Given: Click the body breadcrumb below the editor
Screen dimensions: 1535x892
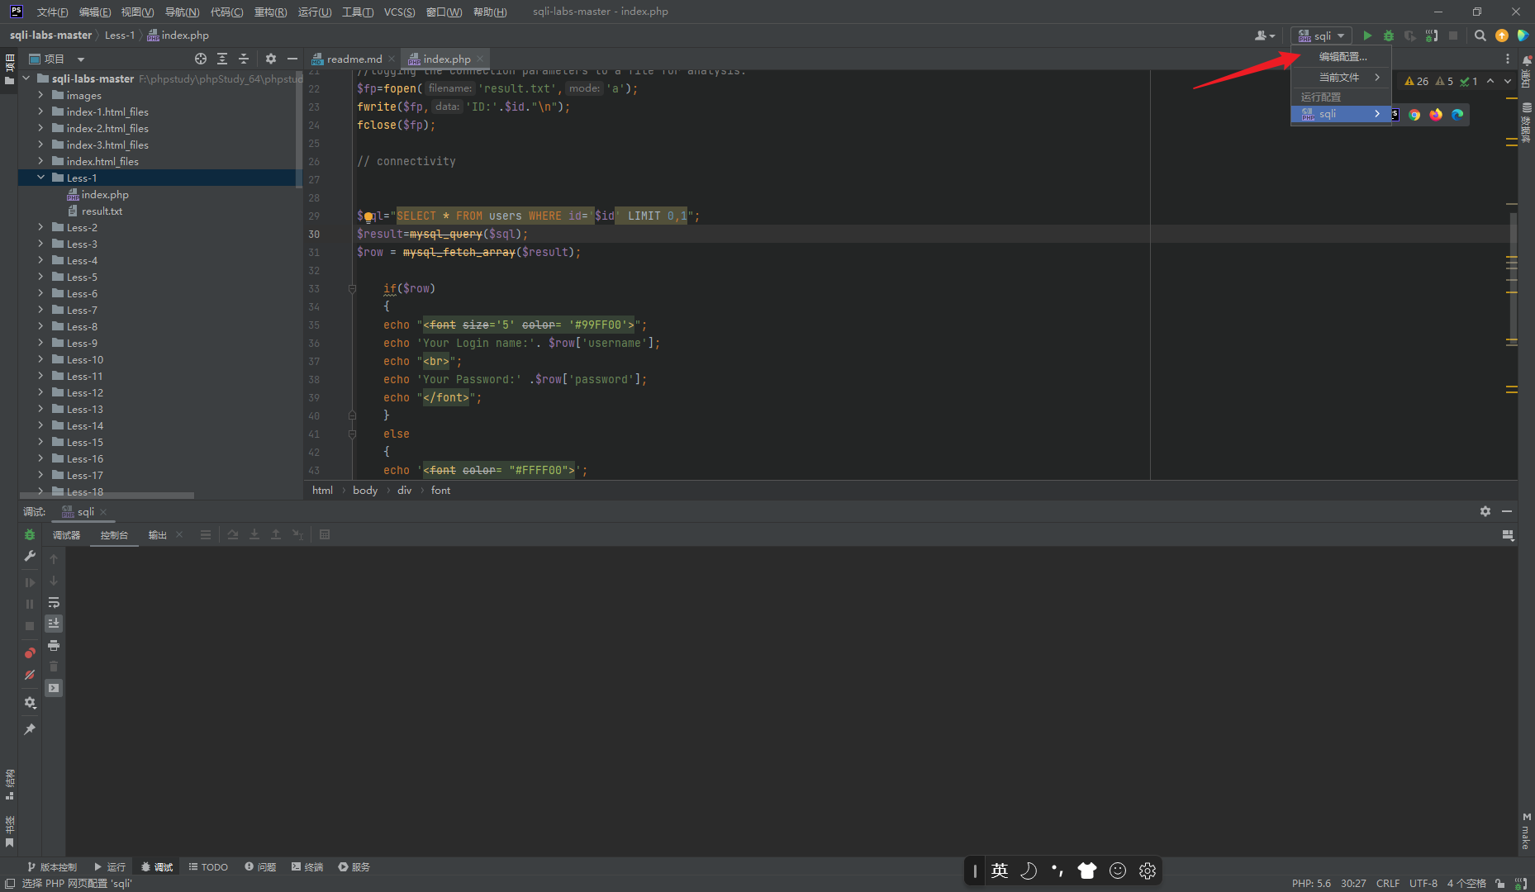Looking at the screenshot, I should tap(364, 490).
